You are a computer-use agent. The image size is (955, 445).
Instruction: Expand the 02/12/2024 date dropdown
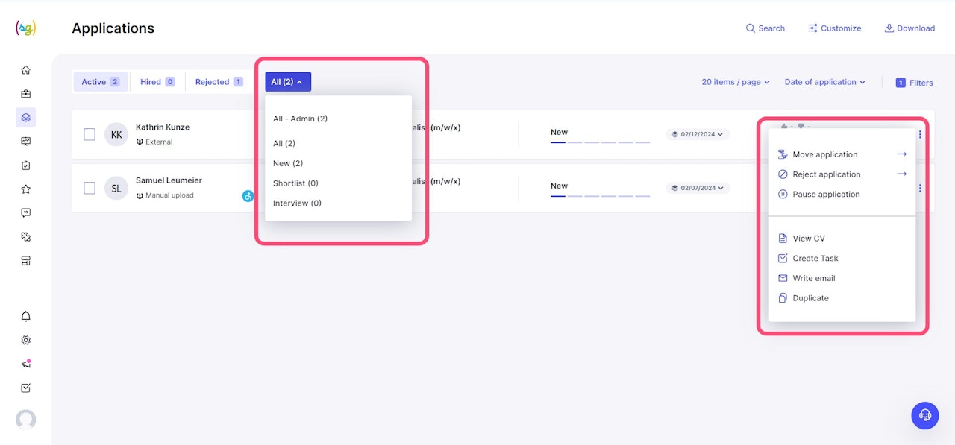click(x=698, y=134)
